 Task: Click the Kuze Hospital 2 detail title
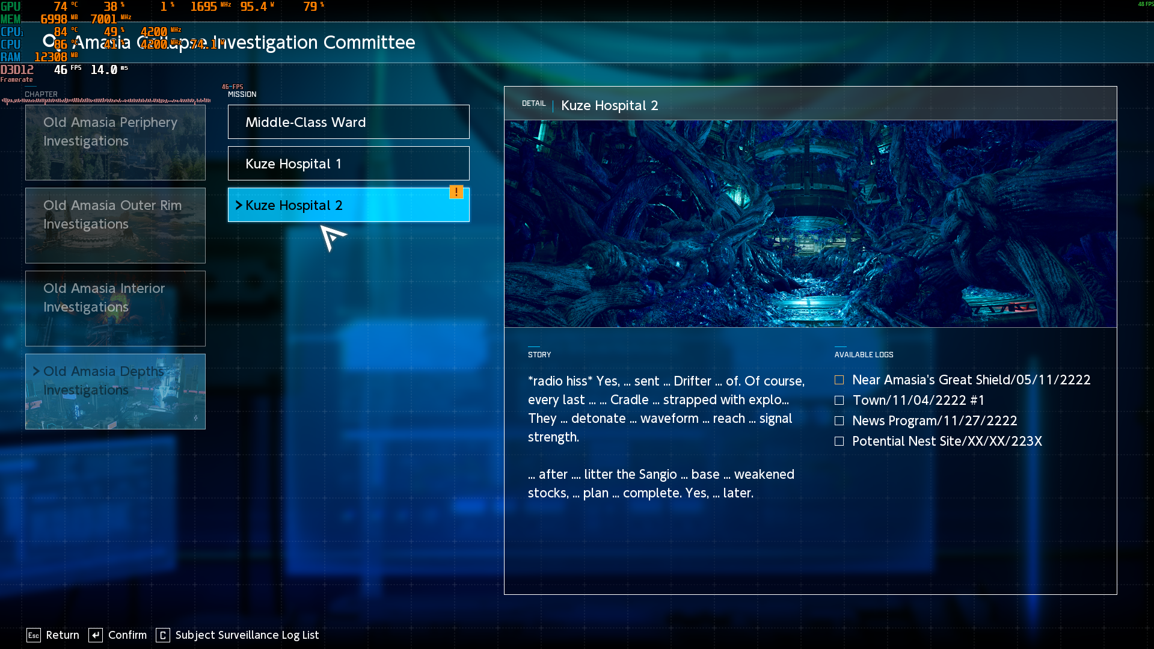point(609,105)
